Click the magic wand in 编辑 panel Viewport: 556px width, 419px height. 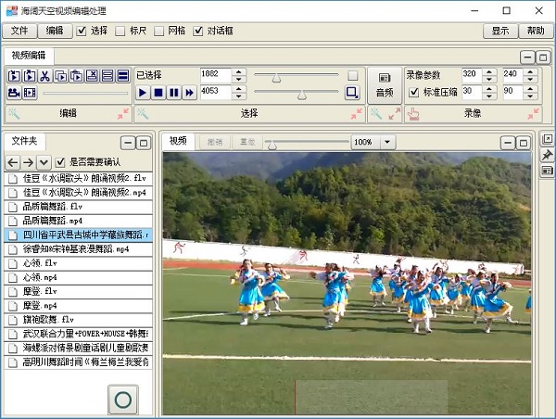click(x=14, y=113)
